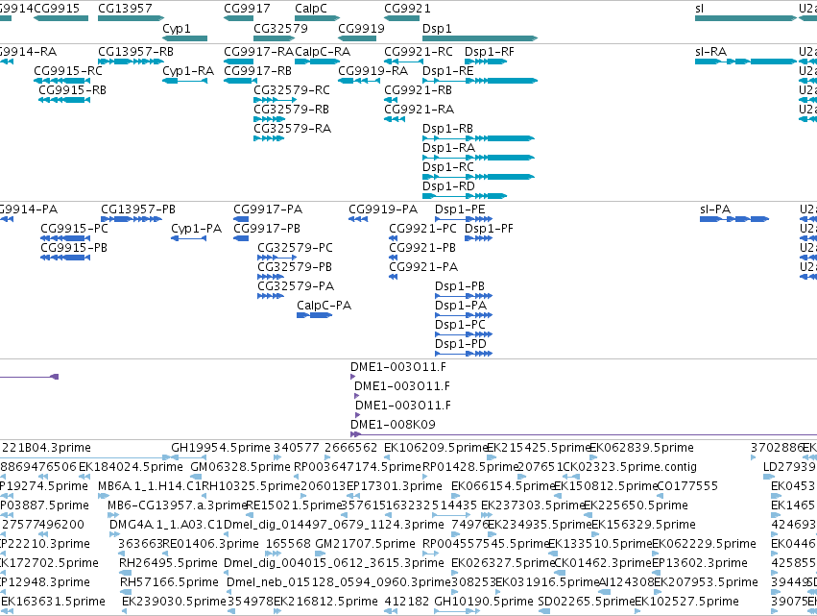Select transcript CG9919-RA
817x616 pixels.
359,81
